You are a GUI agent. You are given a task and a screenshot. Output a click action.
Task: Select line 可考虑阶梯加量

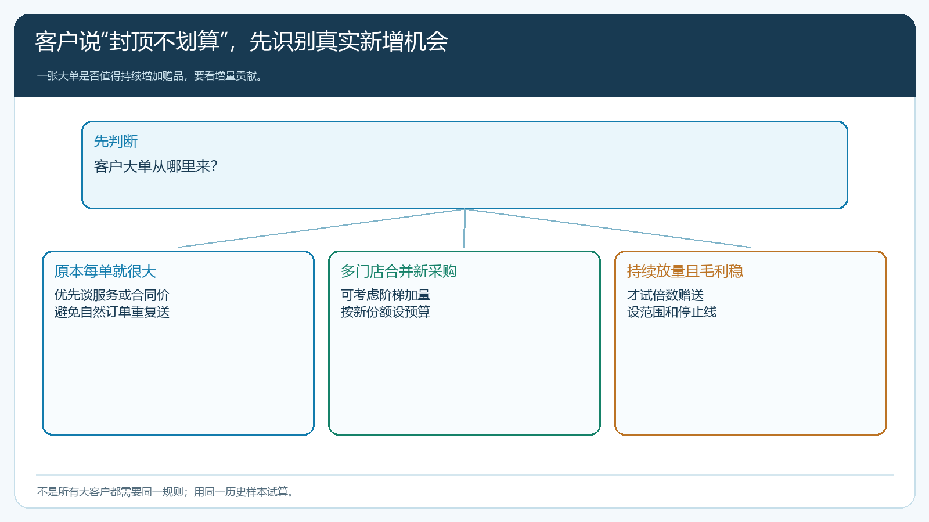pos(385,295)
